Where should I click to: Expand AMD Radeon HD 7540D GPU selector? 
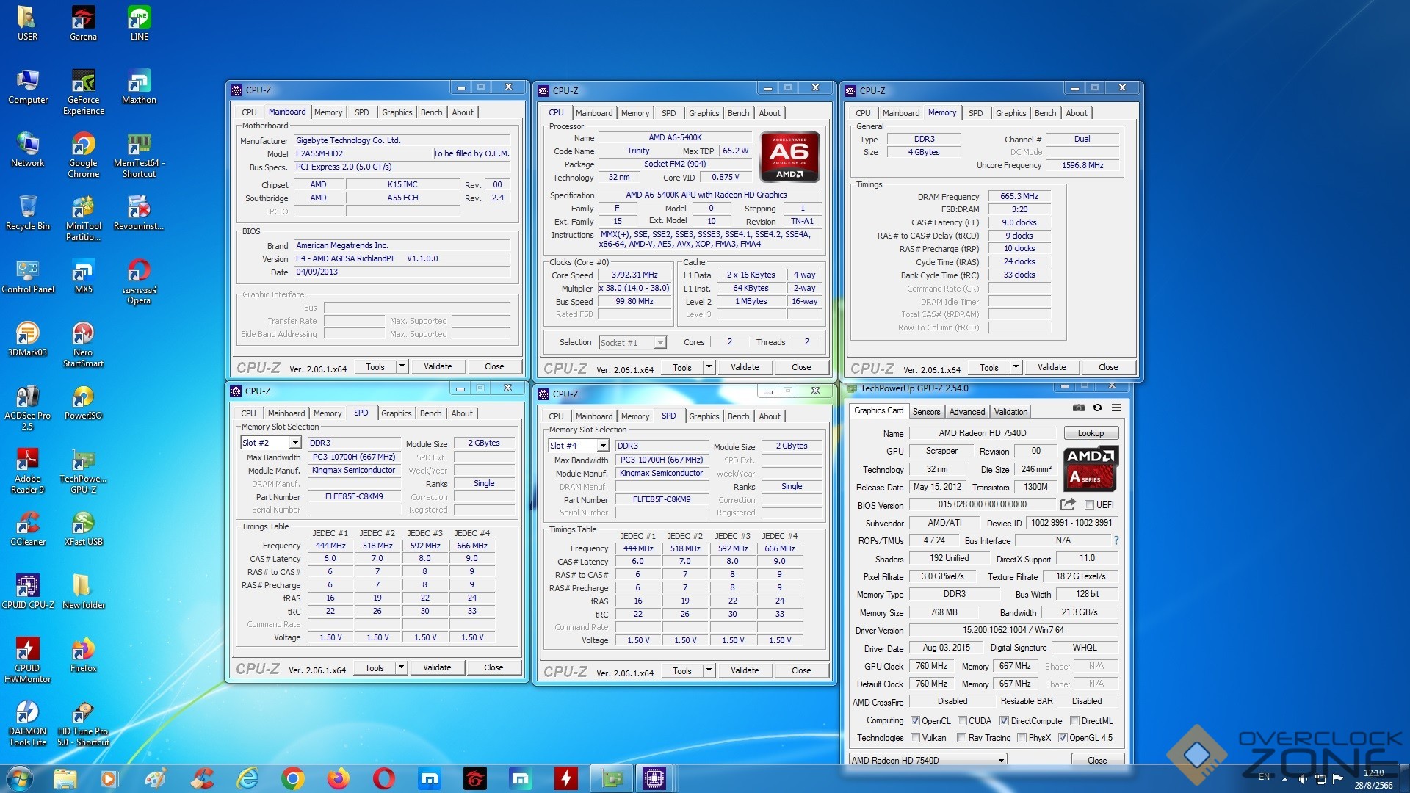(x=1001, y=760)
